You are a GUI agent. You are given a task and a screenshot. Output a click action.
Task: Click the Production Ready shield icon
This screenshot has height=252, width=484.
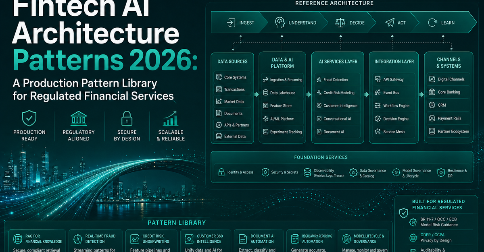[29, 118]
